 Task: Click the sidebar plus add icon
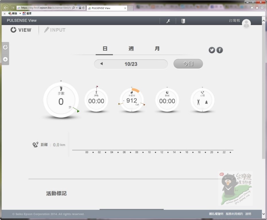coord(5,59)
